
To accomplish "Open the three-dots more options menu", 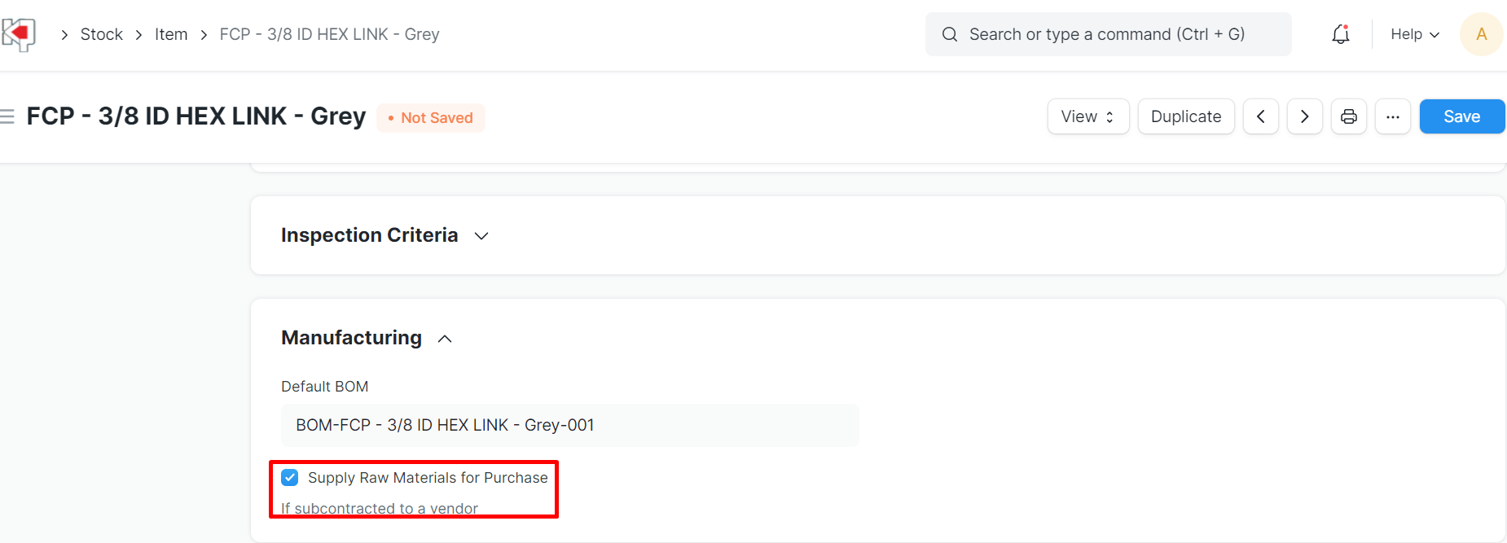I will click(1392, 116).
